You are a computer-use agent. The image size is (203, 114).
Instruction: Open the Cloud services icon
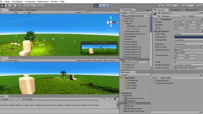pos(161,6)
